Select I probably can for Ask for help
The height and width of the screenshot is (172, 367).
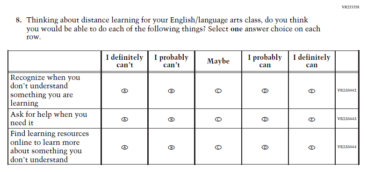(265, 119)
